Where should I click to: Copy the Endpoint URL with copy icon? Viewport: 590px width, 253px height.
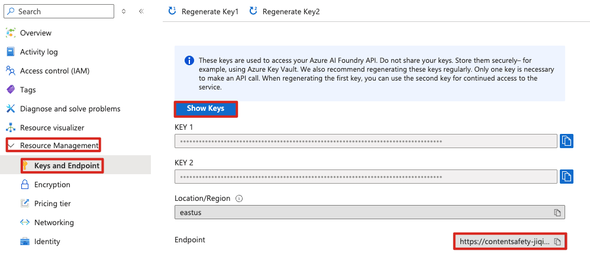point(557,242)
